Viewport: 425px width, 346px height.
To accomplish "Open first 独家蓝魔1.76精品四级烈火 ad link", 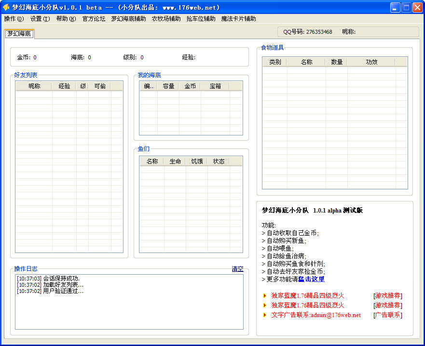I will [x=308, y=295].
